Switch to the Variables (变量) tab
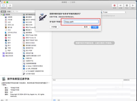Screen dimensions: 137x101 pyautogui.click(x=9, y=11)
